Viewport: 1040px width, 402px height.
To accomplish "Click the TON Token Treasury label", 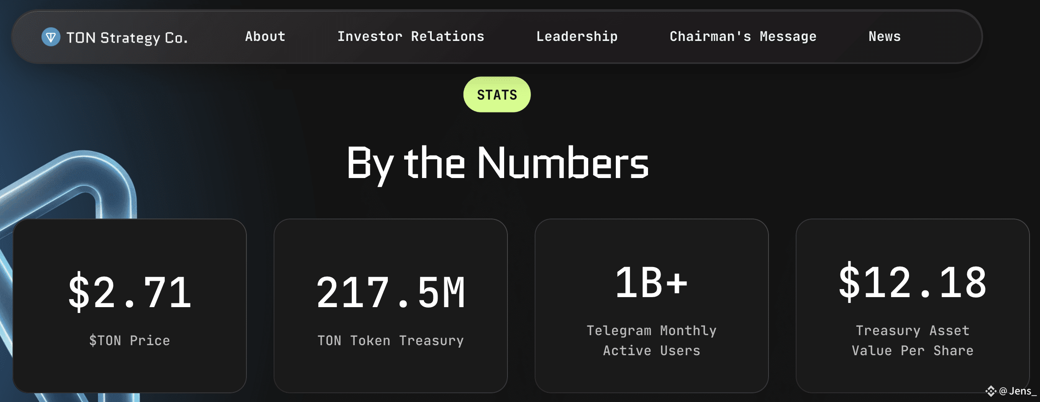I will (390, 341).
